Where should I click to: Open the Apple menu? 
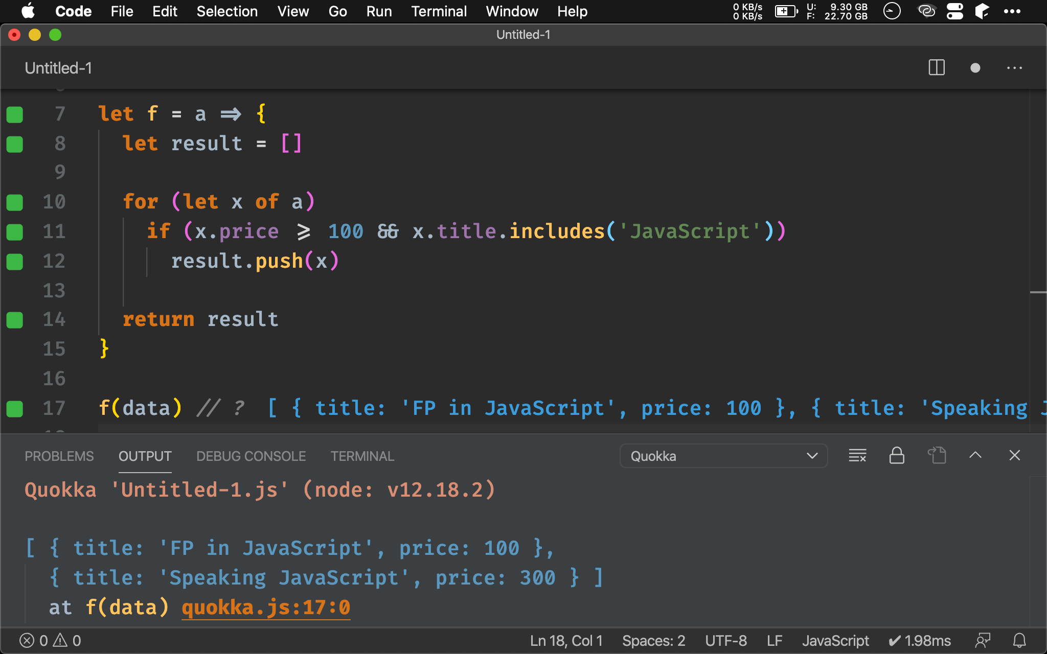click(29, 11)
